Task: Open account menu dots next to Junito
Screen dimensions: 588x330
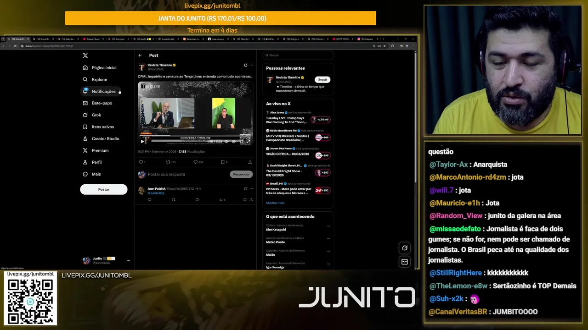Action: (128, 261)
